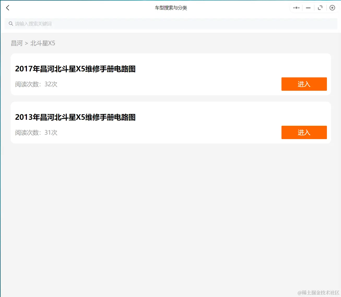Click the 进入 button for the 2017 manual
This screenshot has width=341, height=297.
click(x=304, y=84)
